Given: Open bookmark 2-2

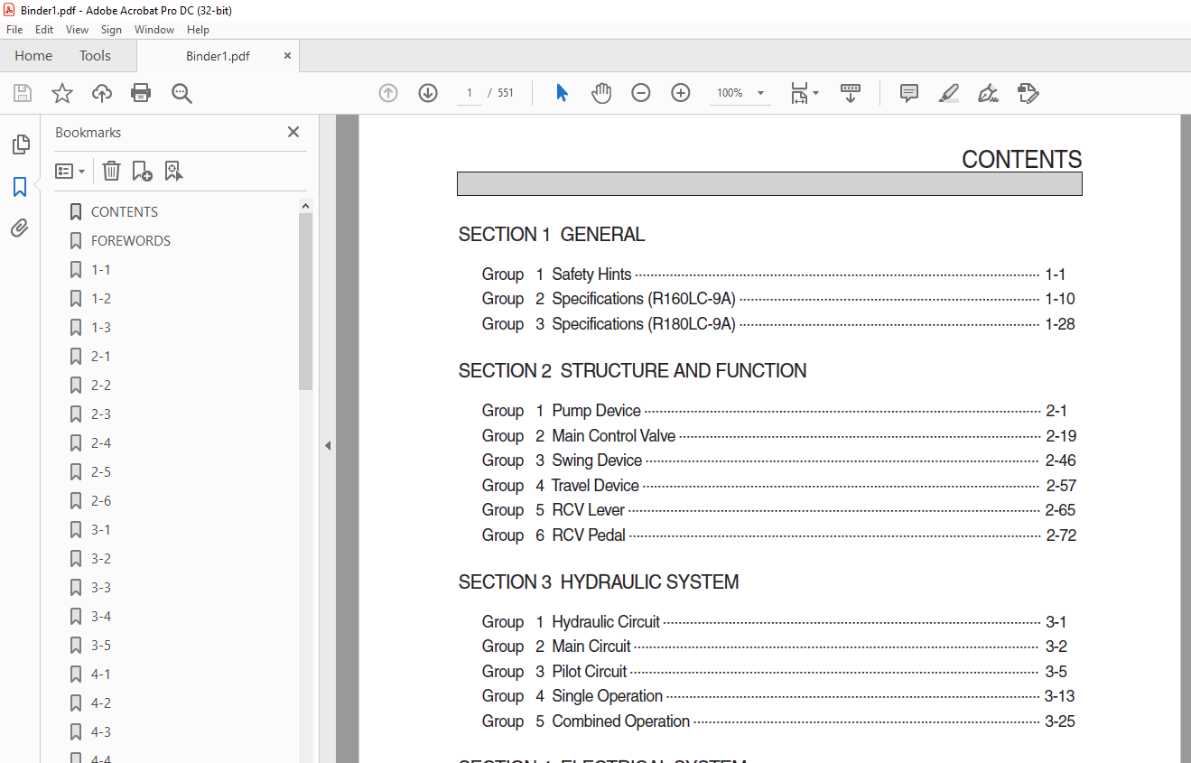Looking at the screenshot, I should [x=101, y=386].
